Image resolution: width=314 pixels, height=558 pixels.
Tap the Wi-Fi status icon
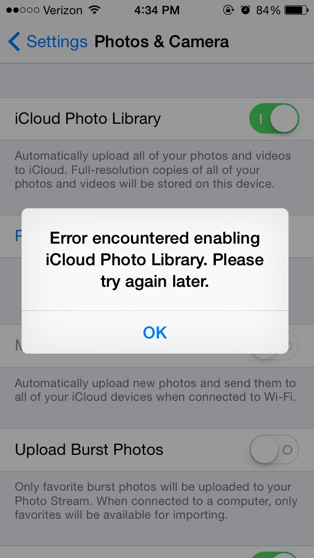pyautogui.click(x=95, y=10)
